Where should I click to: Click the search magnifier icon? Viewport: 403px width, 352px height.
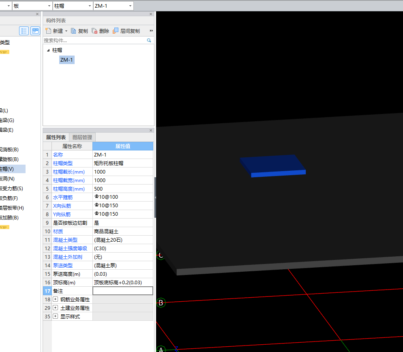click(x=149, y=41)
